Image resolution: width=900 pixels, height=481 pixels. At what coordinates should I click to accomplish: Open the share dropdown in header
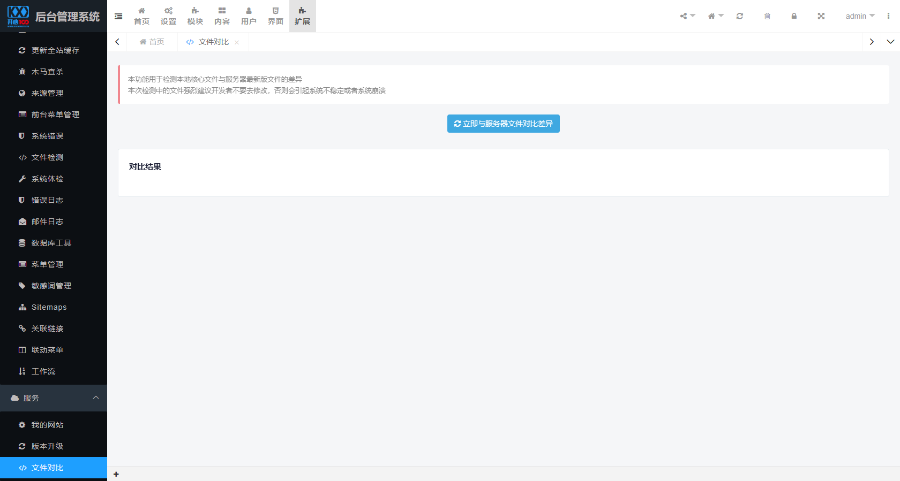(687, 16)
